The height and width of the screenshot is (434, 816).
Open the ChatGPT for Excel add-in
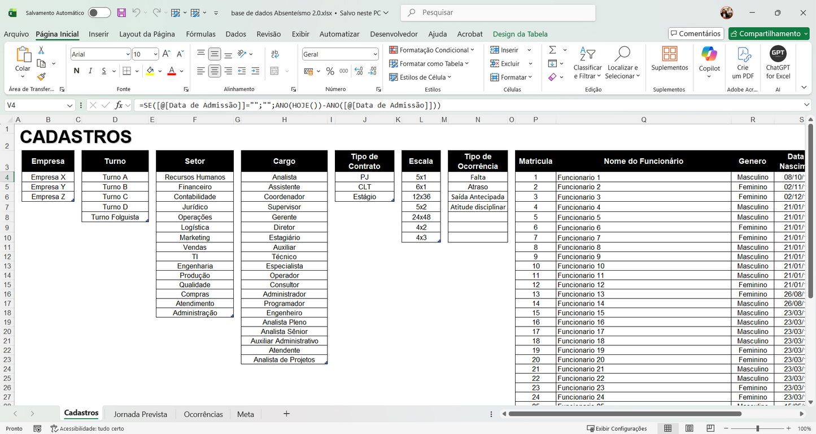click(x=778, y=62)
